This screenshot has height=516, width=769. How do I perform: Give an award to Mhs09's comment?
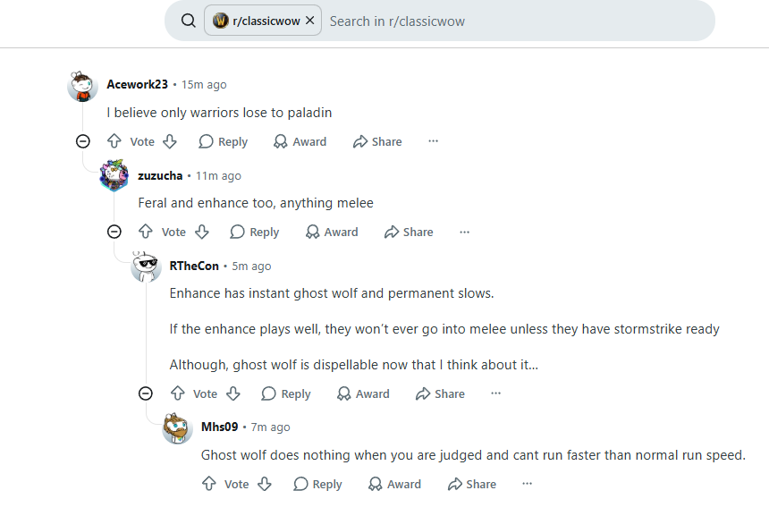pos(394,484)
